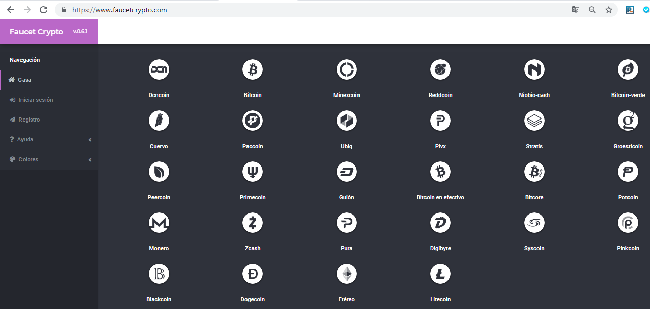View site security info via lock icon
The width and height of the screenshot is (650, 309).
tap(64, 10)
